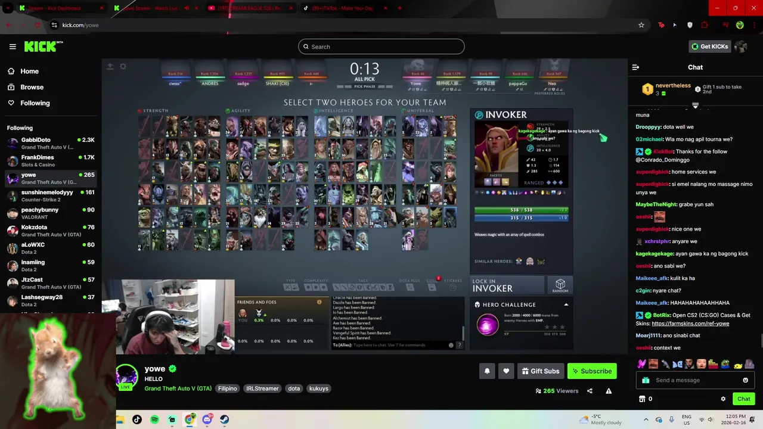
Task: Open Spotify from the taskbar
Action: click(154, 419)
